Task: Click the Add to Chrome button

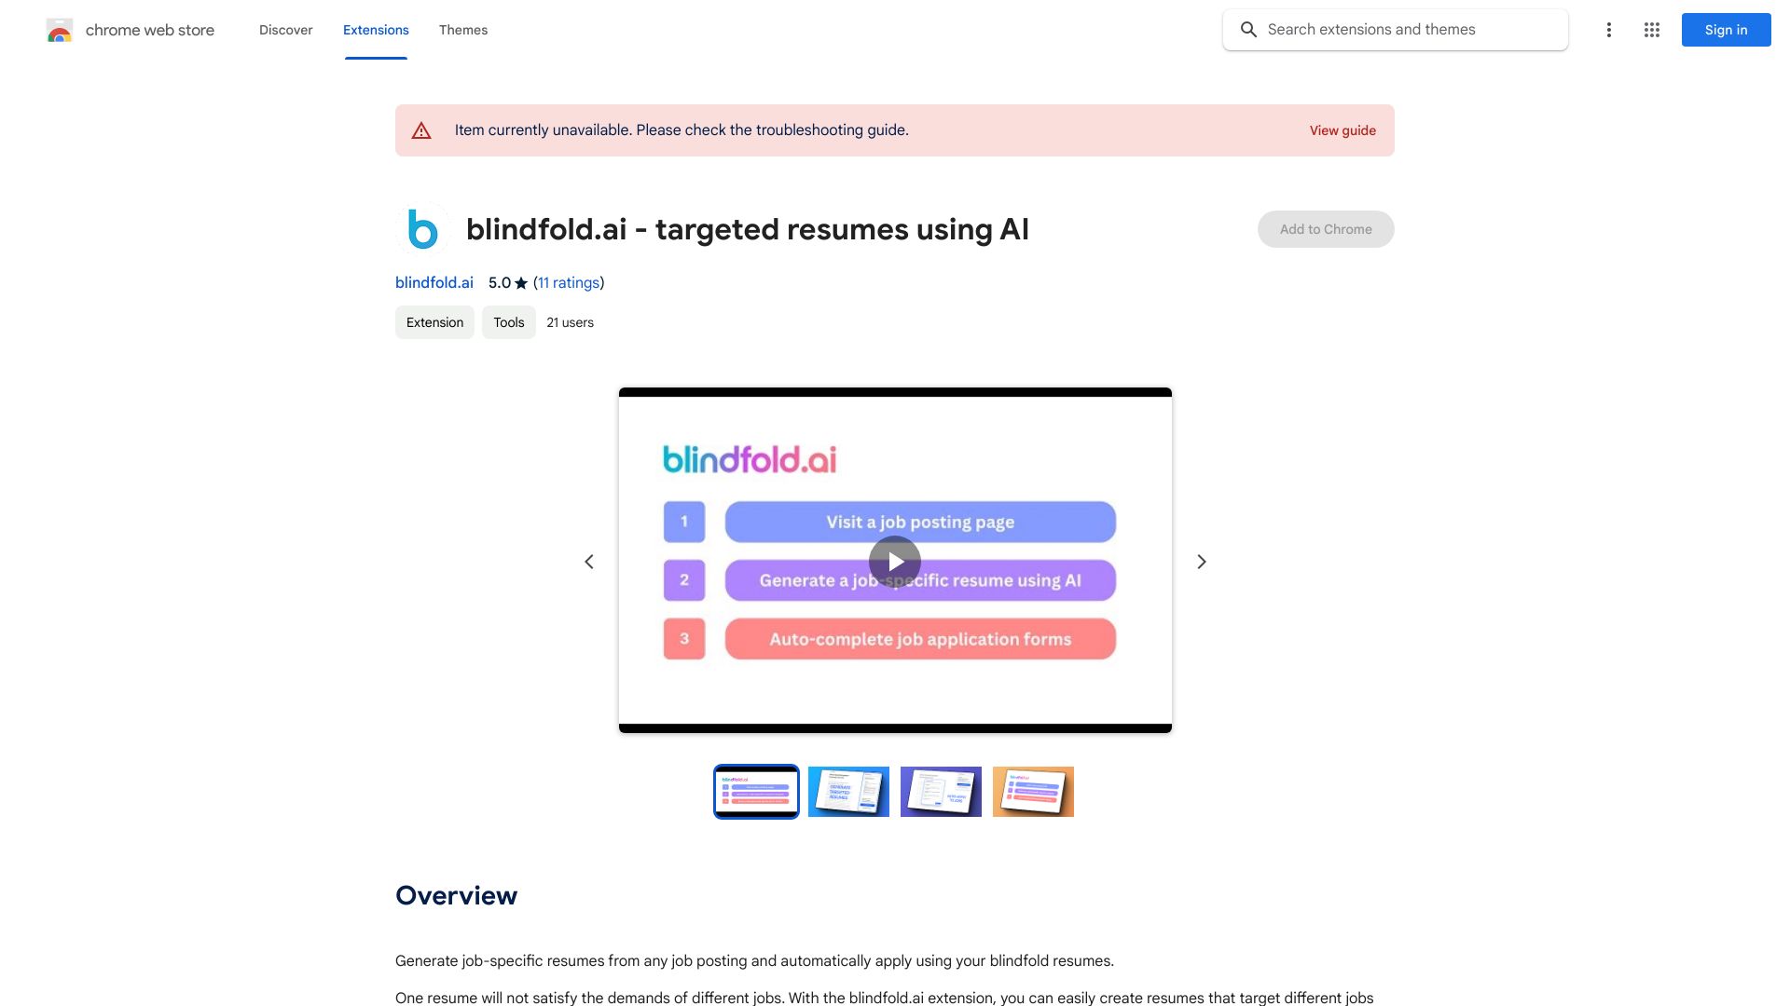Action: coord(1326,228)
